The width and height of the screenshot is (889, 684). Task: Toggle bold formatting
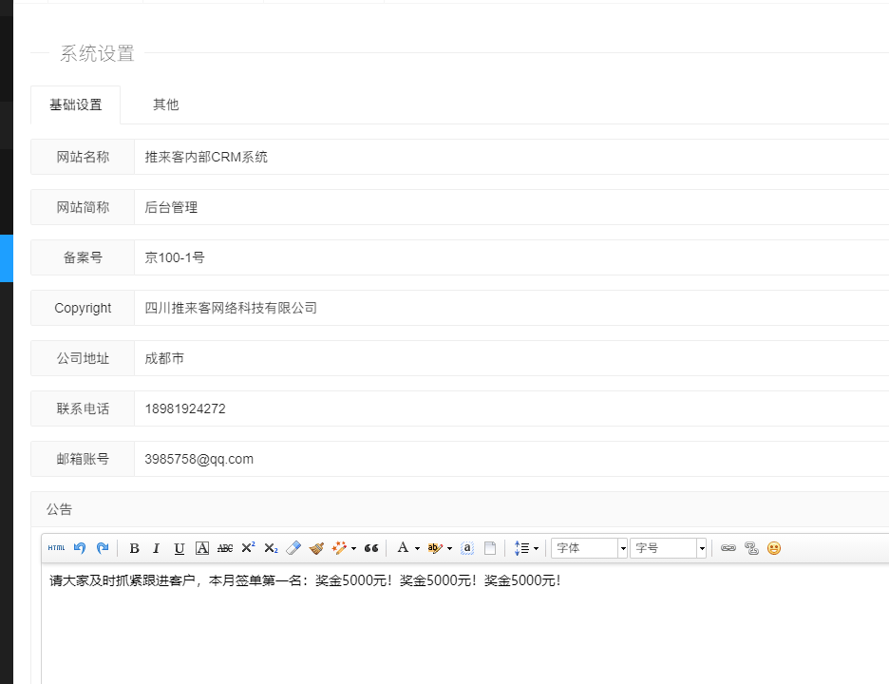coord(134,548)
